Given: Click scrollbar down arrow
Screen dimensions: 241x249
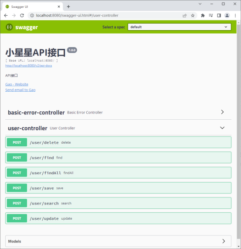Looking at the screenshot, I should tap(238, 246).
